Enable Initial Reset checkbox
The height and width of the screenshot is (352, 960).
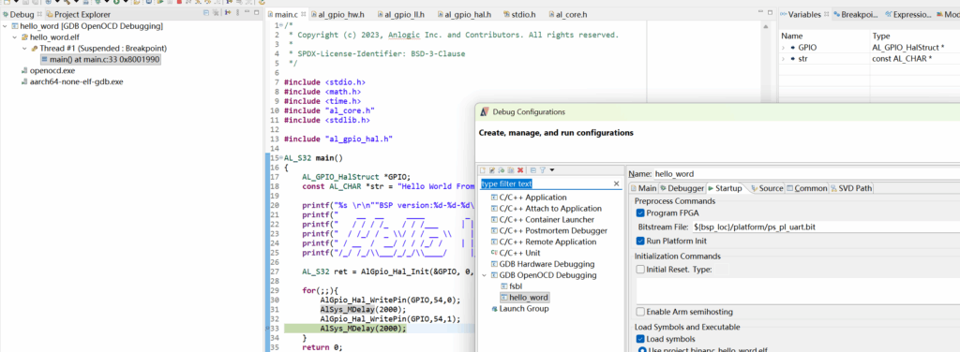pyautogui.click(x=640, y=269)
